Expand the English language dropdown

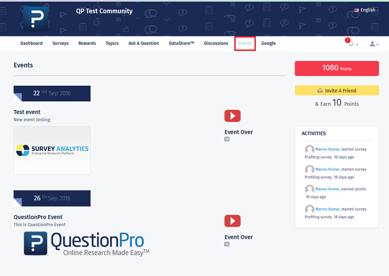tap(365, 10)
